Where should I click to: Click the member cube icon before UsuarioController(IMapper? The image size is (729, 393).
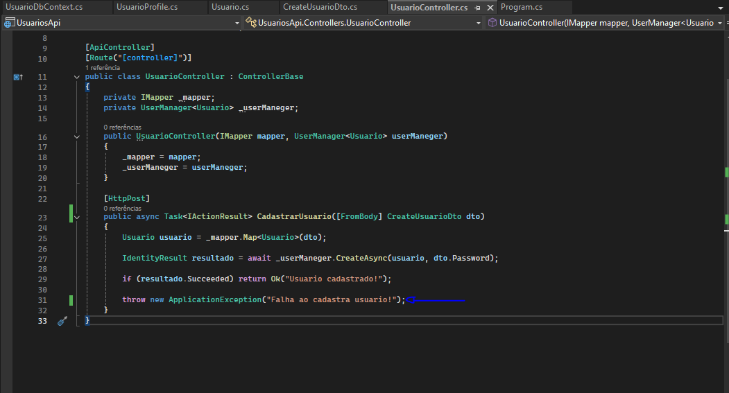pos(492,23)
